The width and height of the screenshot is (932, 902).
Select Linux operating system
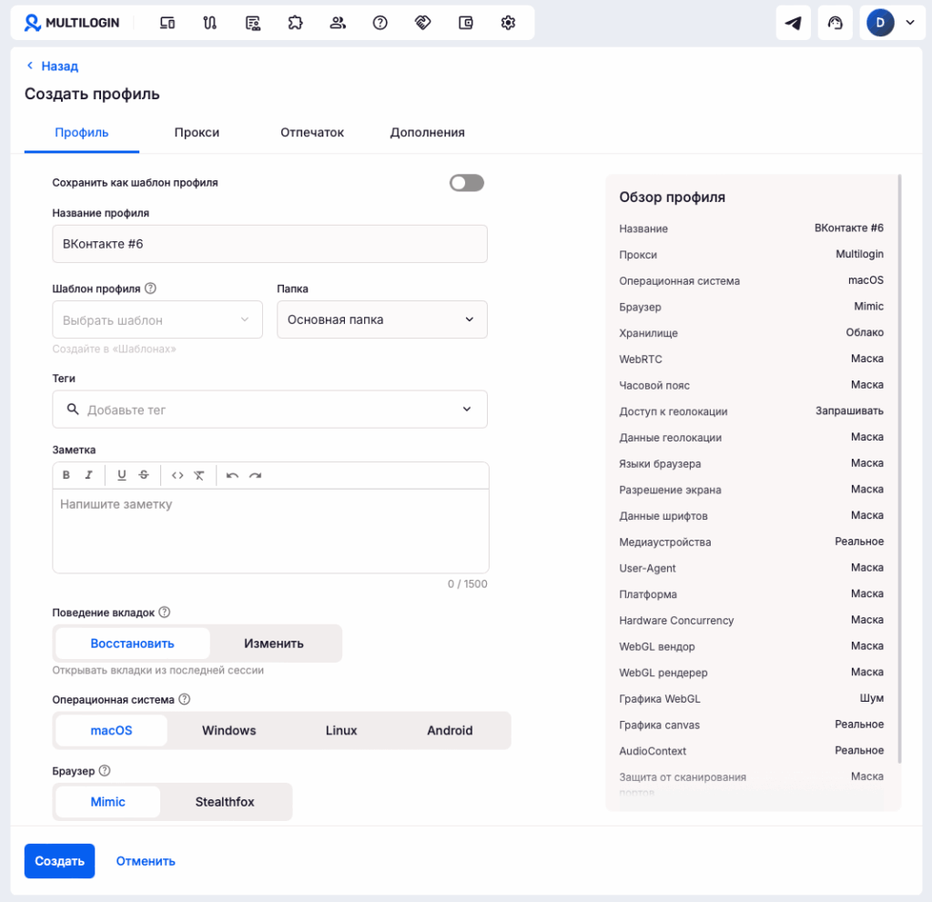[x=341, y=731]
